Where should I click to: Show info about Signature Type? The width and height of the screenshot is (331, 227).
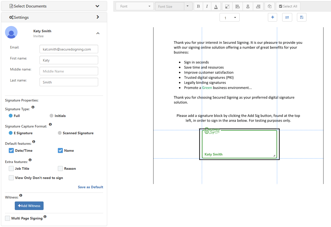33,107
